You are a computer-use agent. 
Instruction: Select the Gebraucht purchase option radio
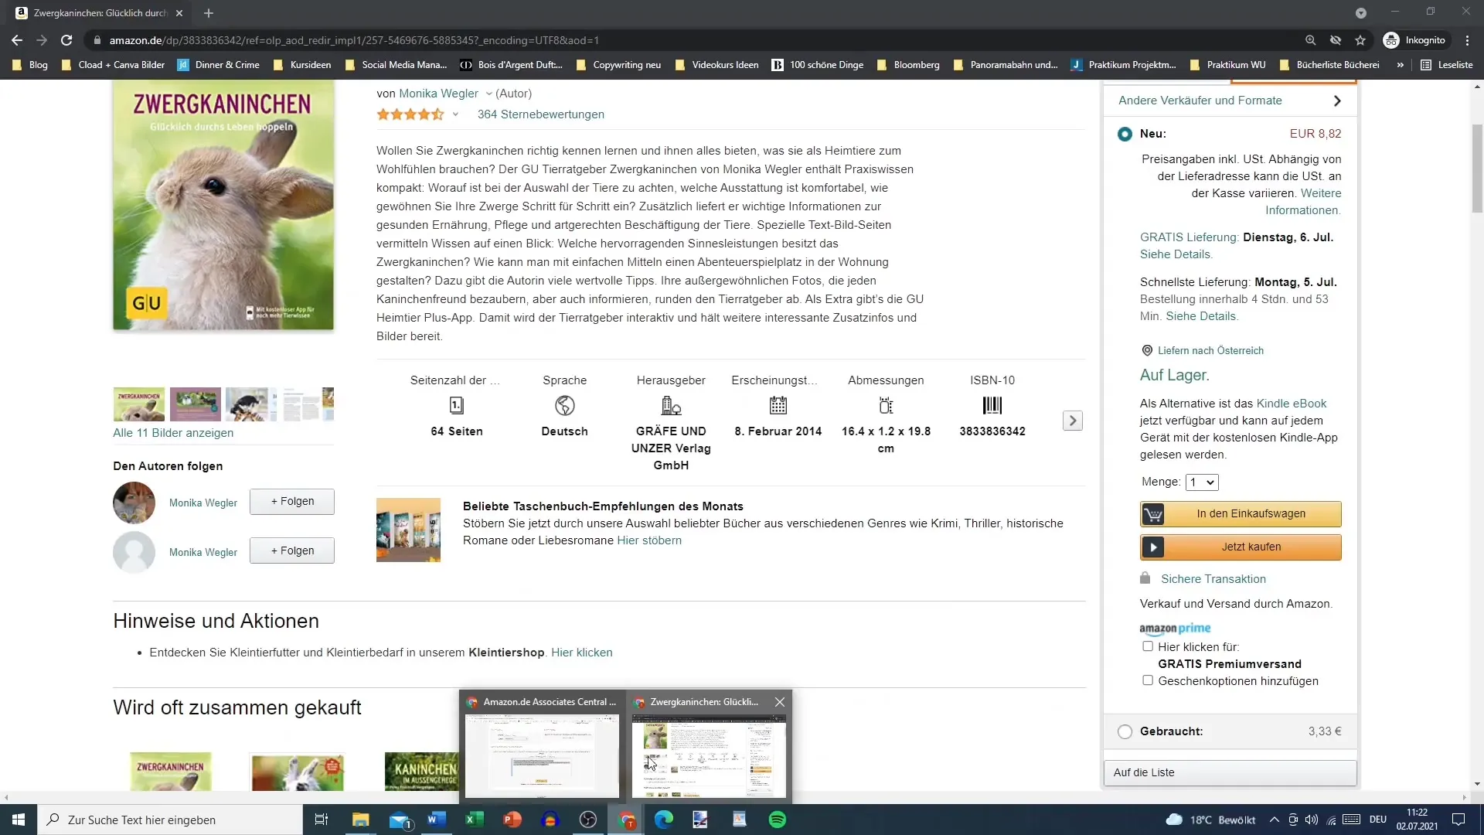pyautogui.click(x=1125, y=731)
